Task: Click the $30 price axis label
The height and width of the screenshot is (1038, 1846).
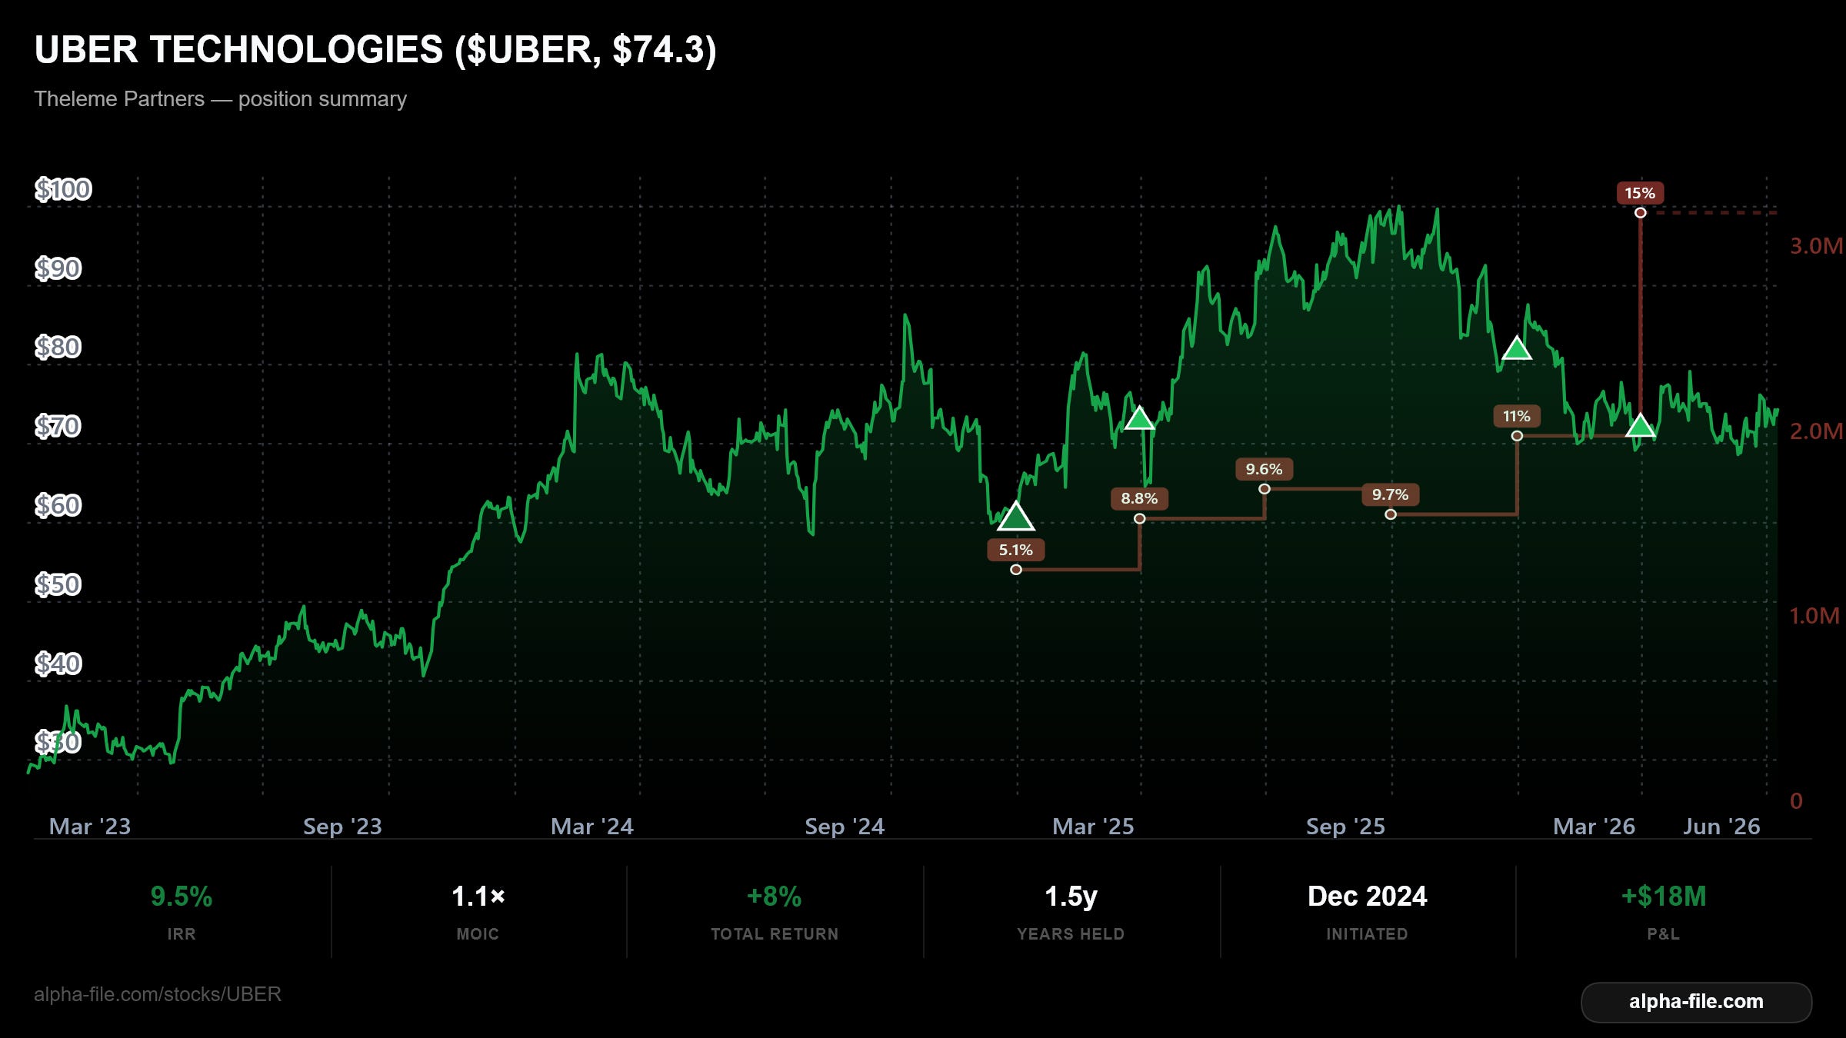Action: click(58, 742)
